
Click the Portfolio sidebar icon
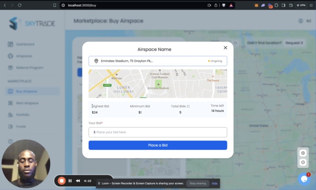[x=10, y=115]
